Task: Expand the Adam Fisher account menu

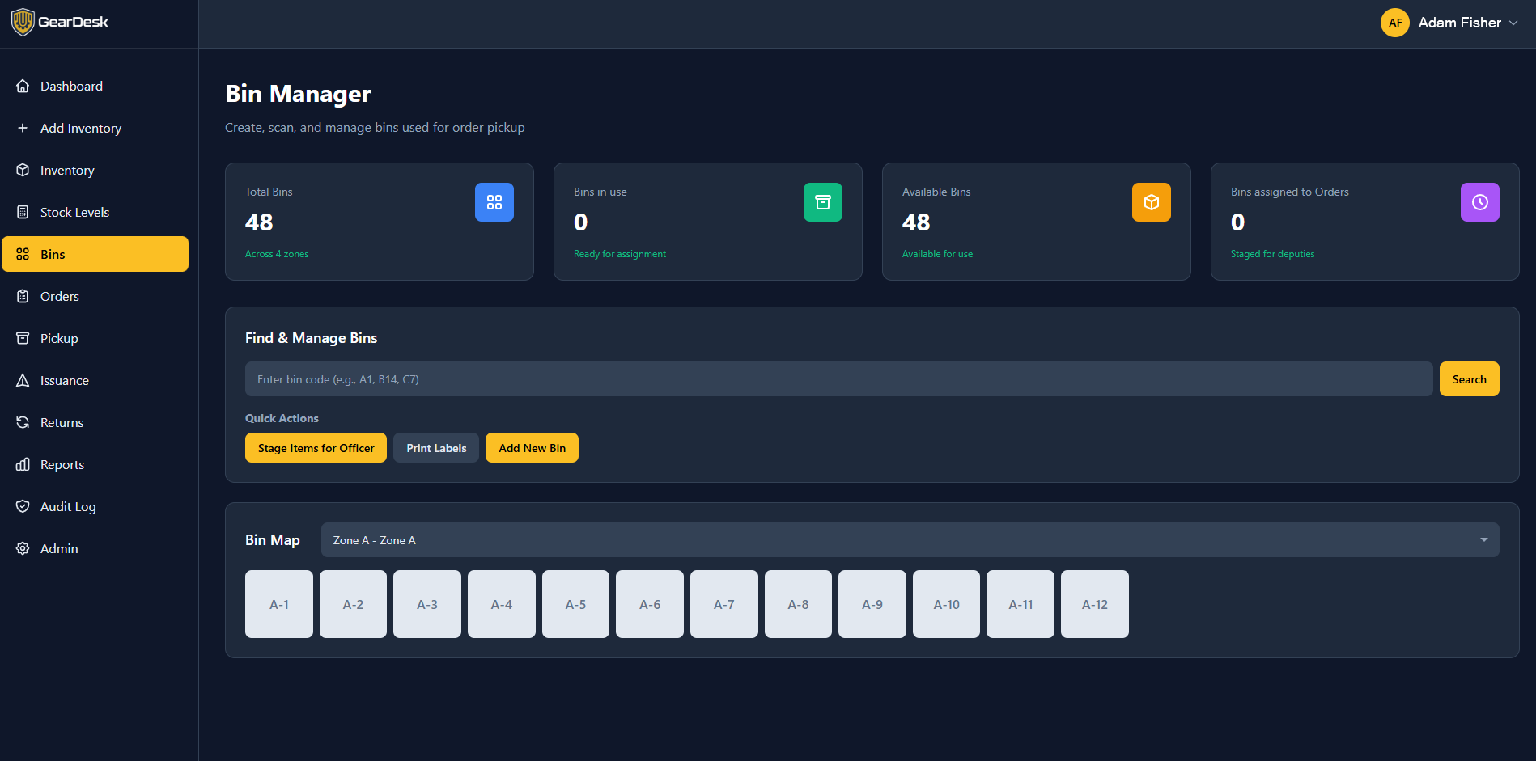Action: pyautogui.click(x=1512, y=23)
